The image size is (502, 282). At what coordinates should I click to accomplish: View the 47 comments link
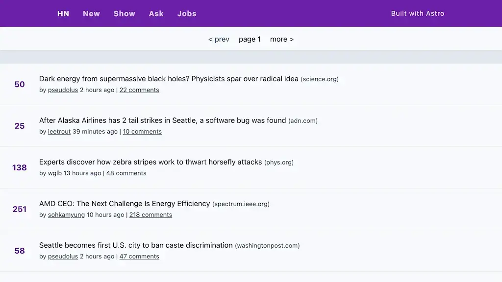coord(139,257)
